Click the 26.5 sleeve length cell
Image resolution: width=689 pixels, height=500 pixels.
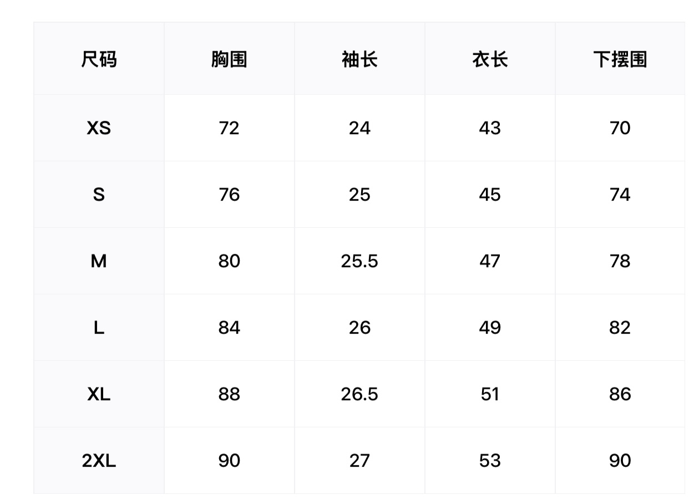(359, 394)
